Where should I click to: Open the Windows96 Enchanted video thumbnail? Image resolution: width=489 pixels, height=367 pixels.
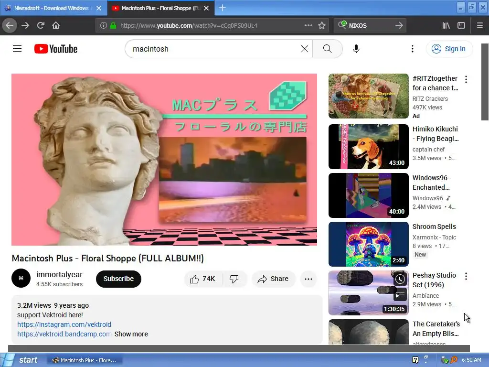point(368,195)
